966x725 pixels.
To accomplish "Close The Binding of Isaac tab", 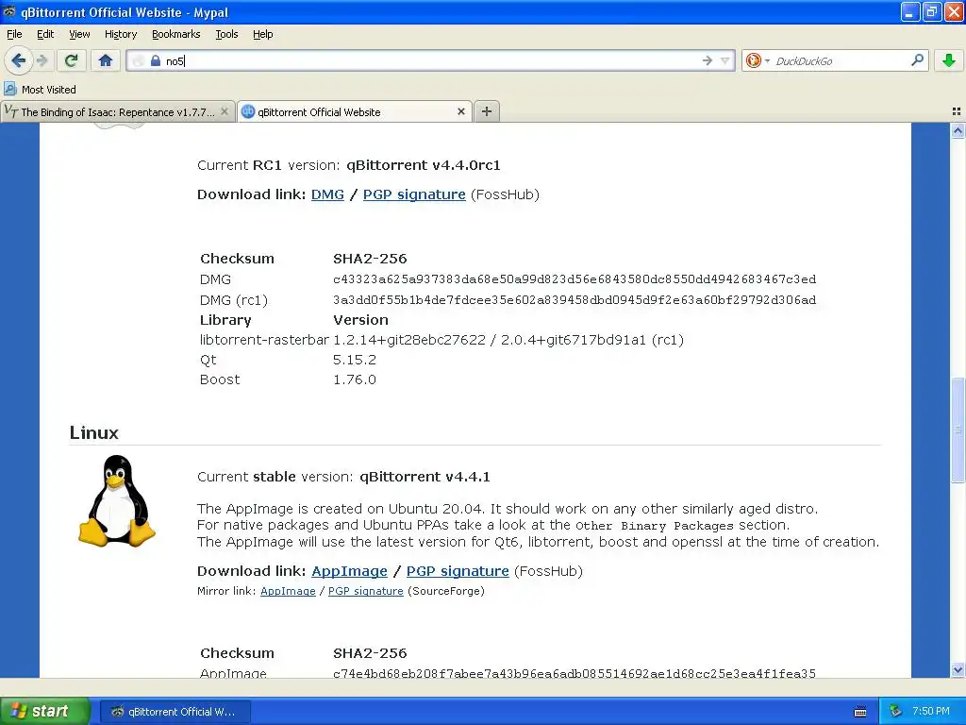I will 225,111.
